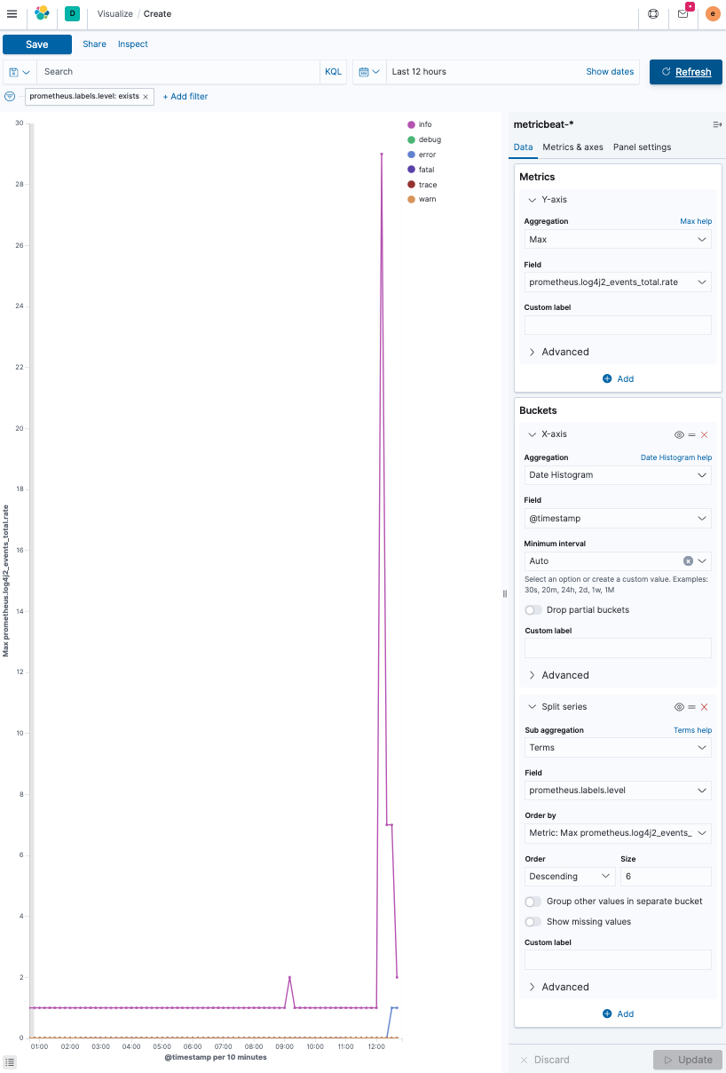The image size is (726, 1073).
Task: Open the Order dropdown showing Descending
Action: click(568, 876)
